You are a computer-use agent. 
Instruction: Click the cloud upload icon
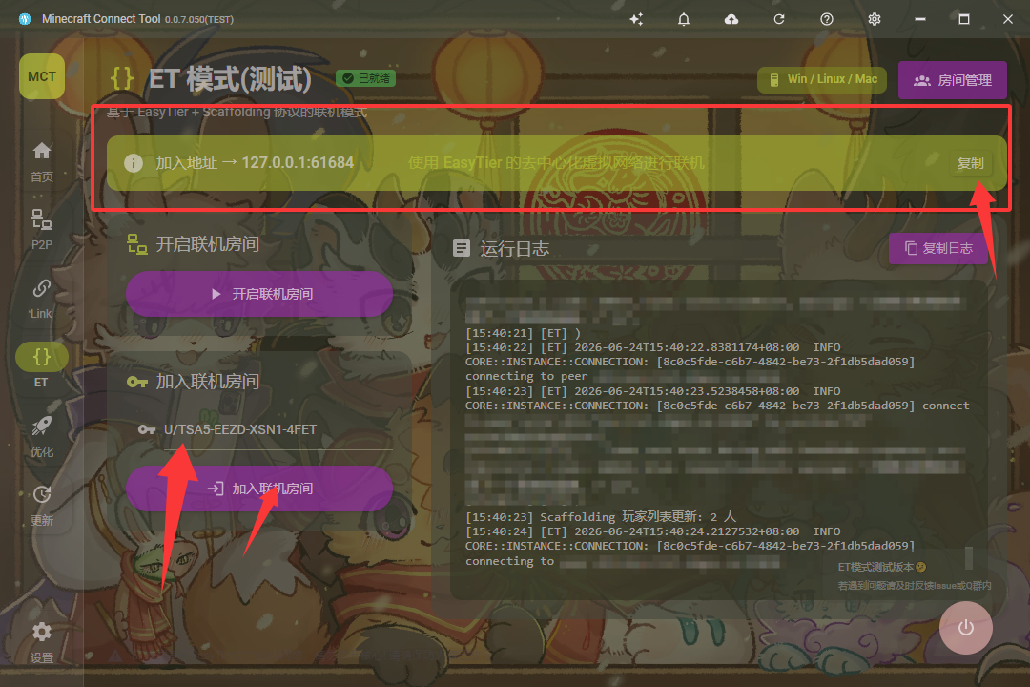point(731,19)
